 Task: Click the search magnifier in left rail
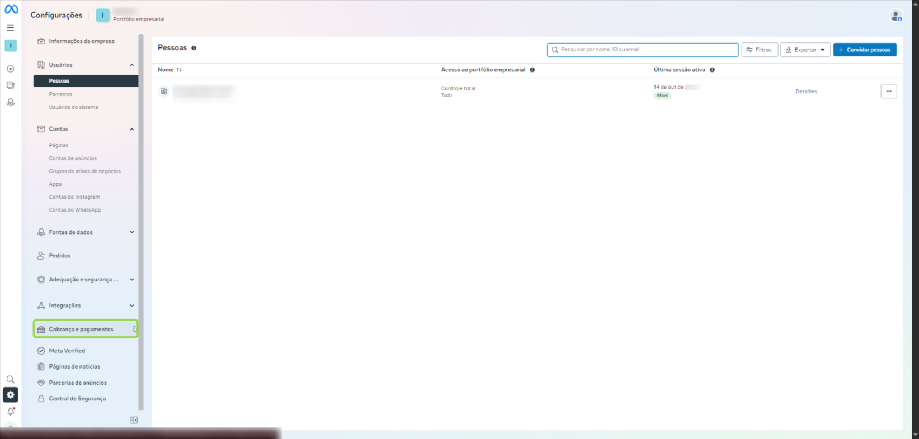(11, 380)
